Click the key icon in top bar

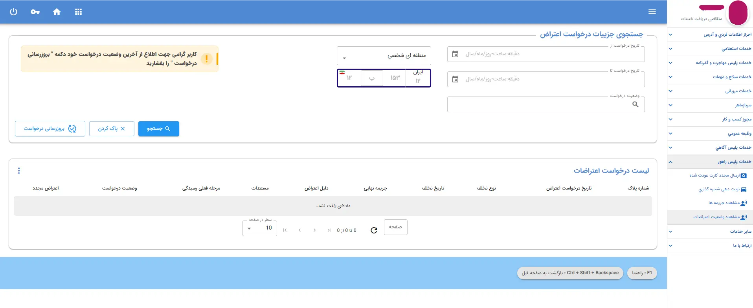point(35,12)
